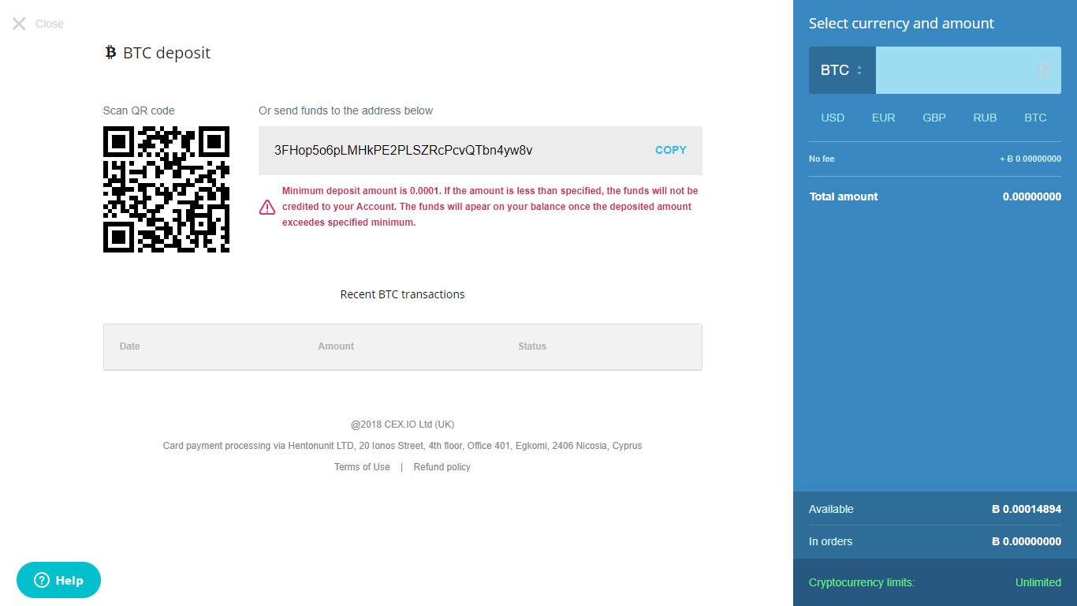This screenshot has width=1077, height=606.
Task: Click the minimum deposit warning message
Action: pos(490,207)
